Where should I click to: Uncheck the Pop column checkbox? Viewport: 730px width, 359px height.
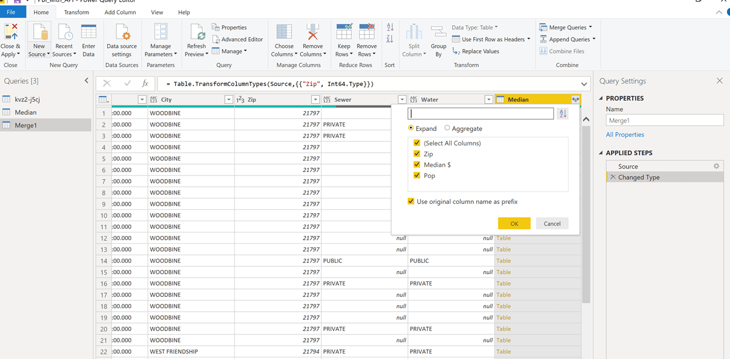coord(417,176)
